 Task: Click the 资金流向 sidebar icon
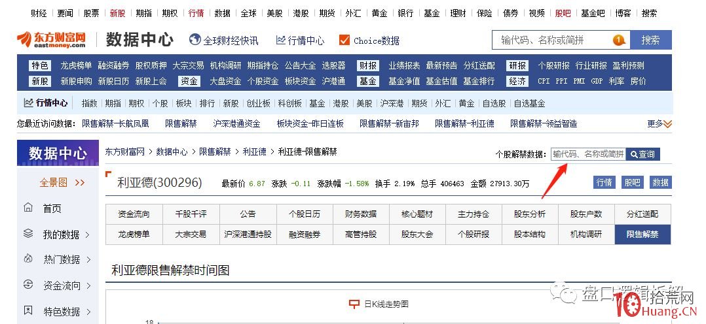[x=28, y=284]
